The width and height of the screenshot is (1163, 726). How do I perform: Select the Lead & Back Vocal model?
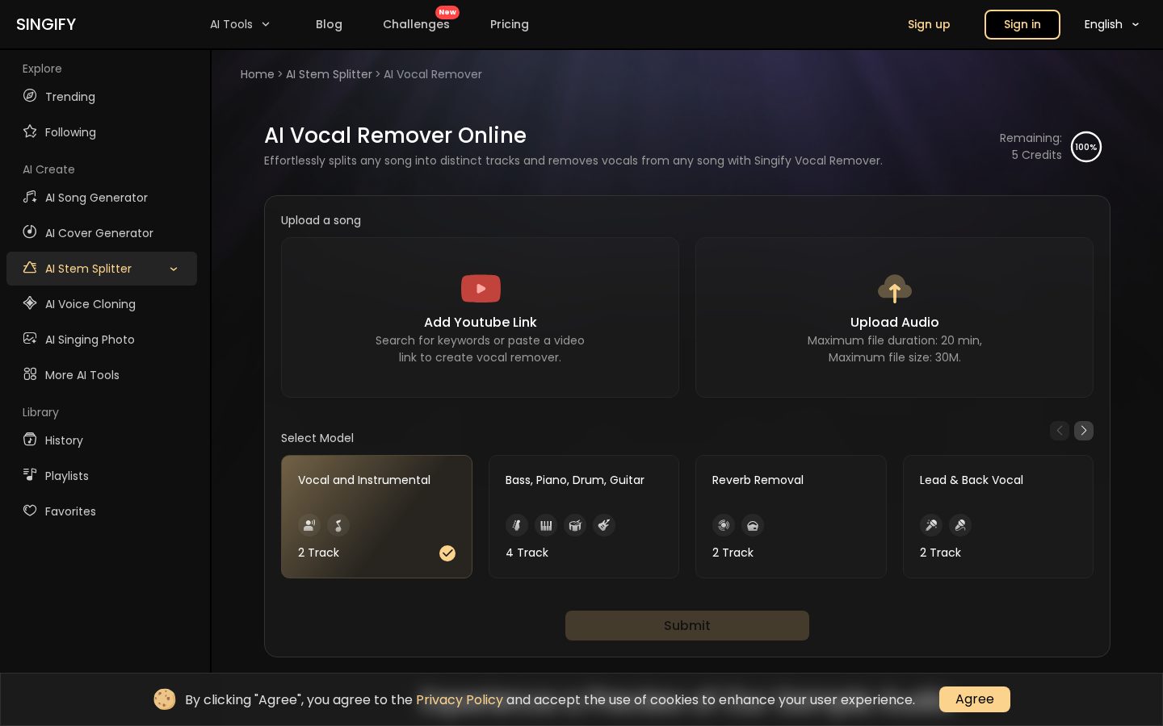point(998,516)
